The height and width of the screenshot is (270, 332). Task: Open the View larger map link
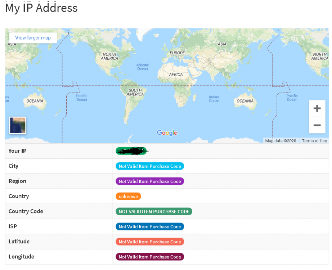tap(33, 38)
